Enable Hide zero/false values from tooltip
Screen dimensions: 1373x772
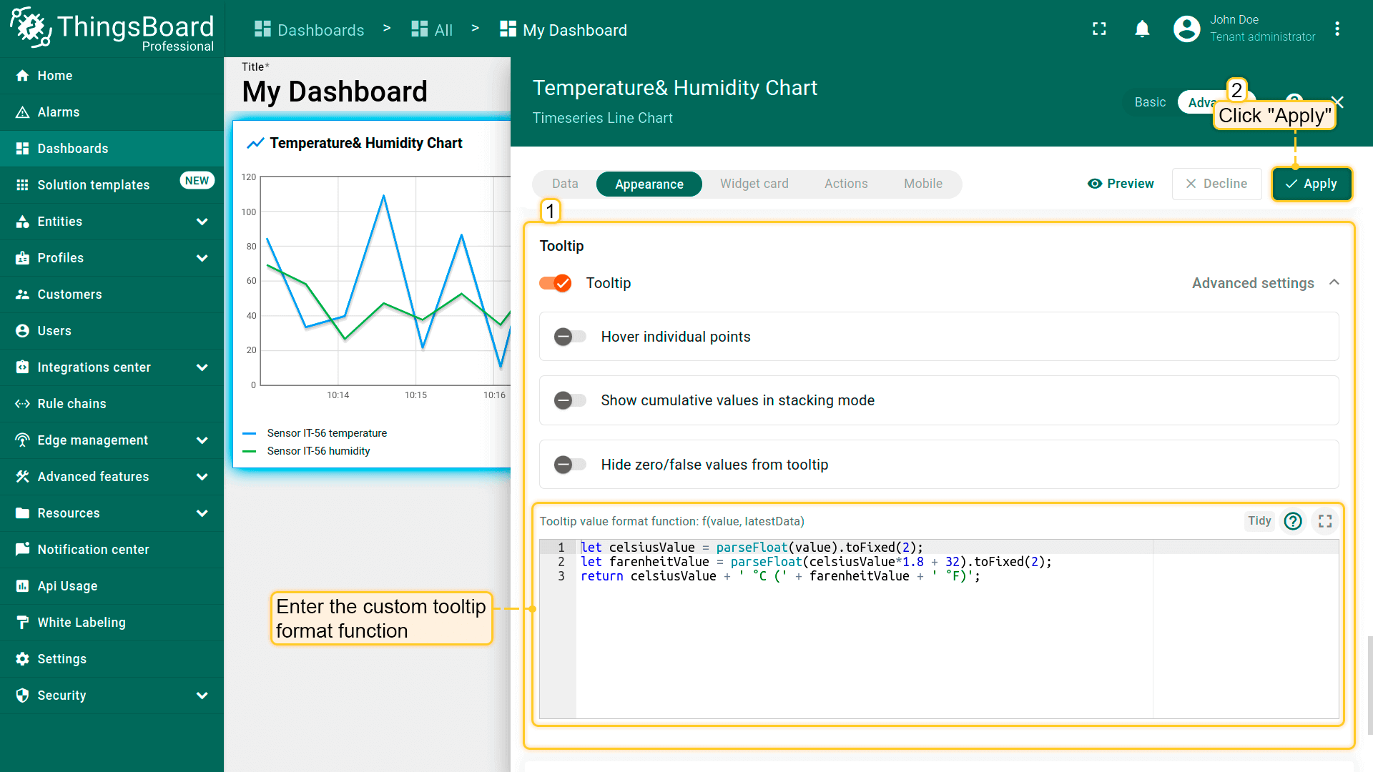coord(570,465)
